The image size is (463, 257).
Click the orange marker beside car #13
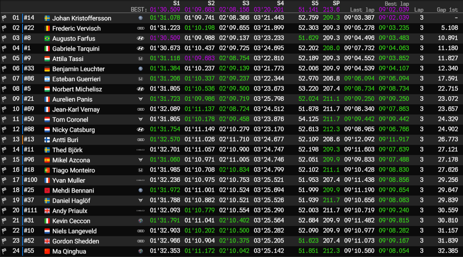pyautogui.click(x=23, y=140)
